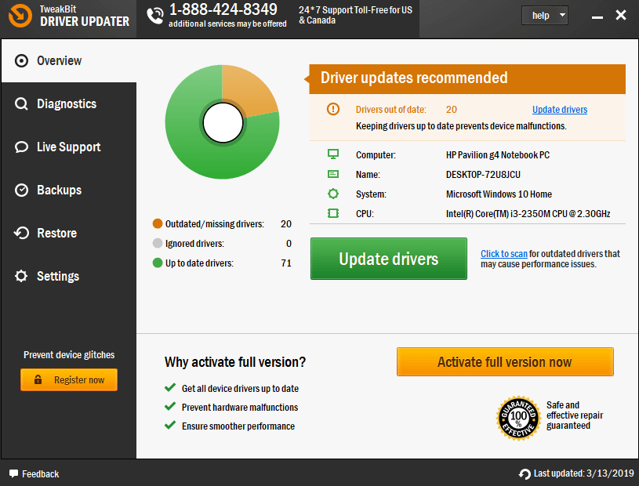639x486 pixels.
Task: Click the Overview target icon
Action: pyautogui.click(x=21, y=60)
